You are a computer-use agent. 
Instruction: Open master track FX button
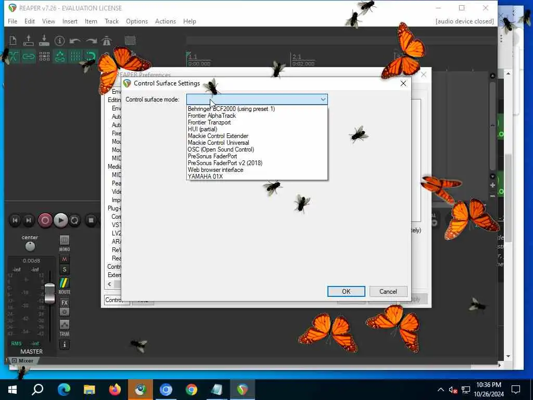pos(64,303)
